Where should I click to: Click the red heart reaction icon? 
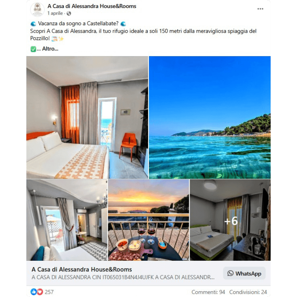(40, 292)
